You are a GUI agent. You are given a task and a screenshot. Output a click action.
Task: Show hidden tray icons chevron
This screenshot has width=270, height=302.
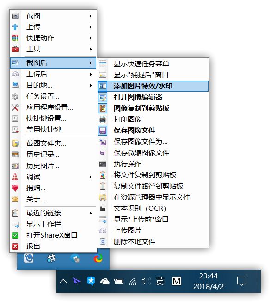[x=63, y=282]
